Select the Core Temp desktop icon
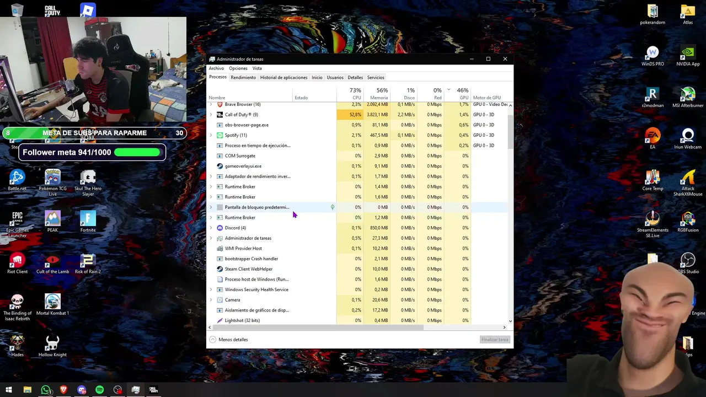The width and height of the screenshot is (706, 397). (652, 180)
